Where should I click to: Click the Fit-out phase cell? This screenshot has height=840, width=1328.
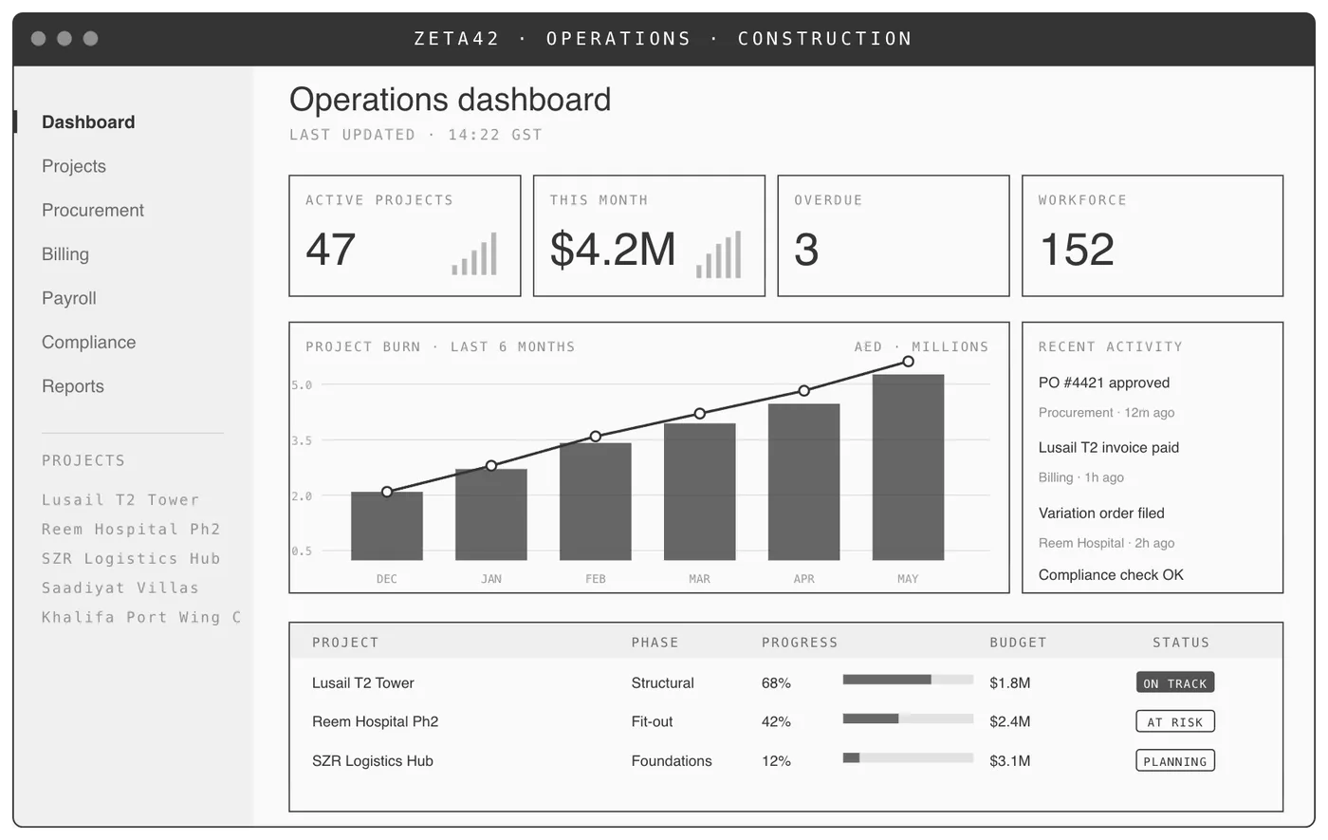click(x=653, y=722)
